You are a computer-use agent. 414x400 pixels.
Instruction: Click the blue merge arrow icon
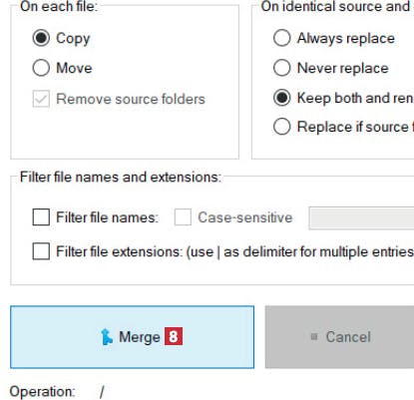[x=107, y=336]
